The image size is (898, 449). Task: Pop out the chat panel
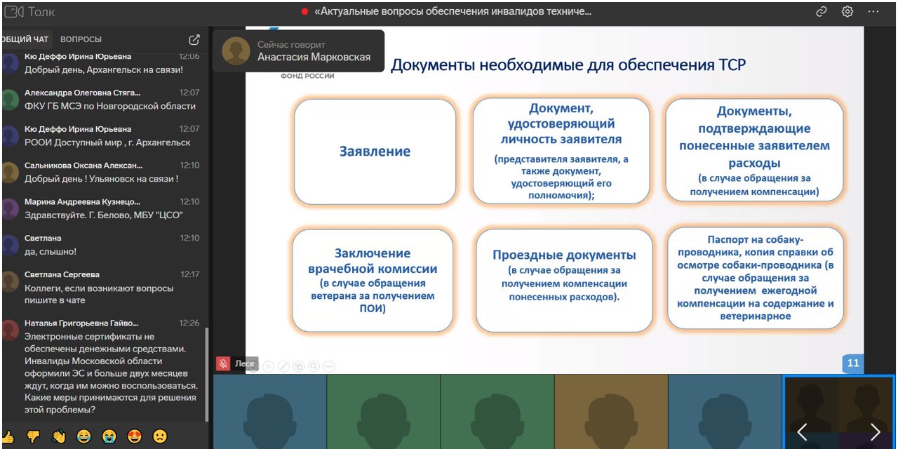(x=194, y=40)
